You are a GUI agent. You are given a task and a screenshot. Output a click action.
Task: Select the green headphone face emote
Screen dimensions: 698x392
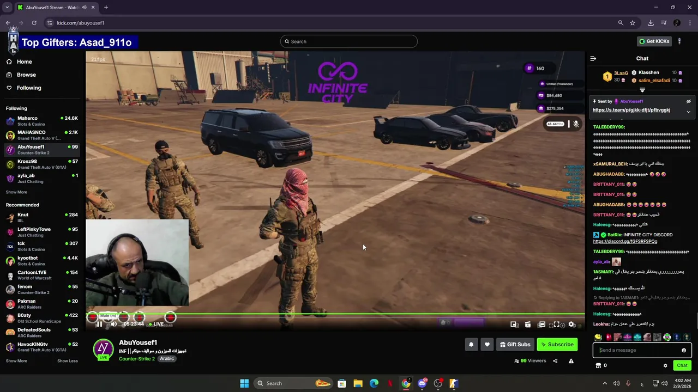pos(667,337)
